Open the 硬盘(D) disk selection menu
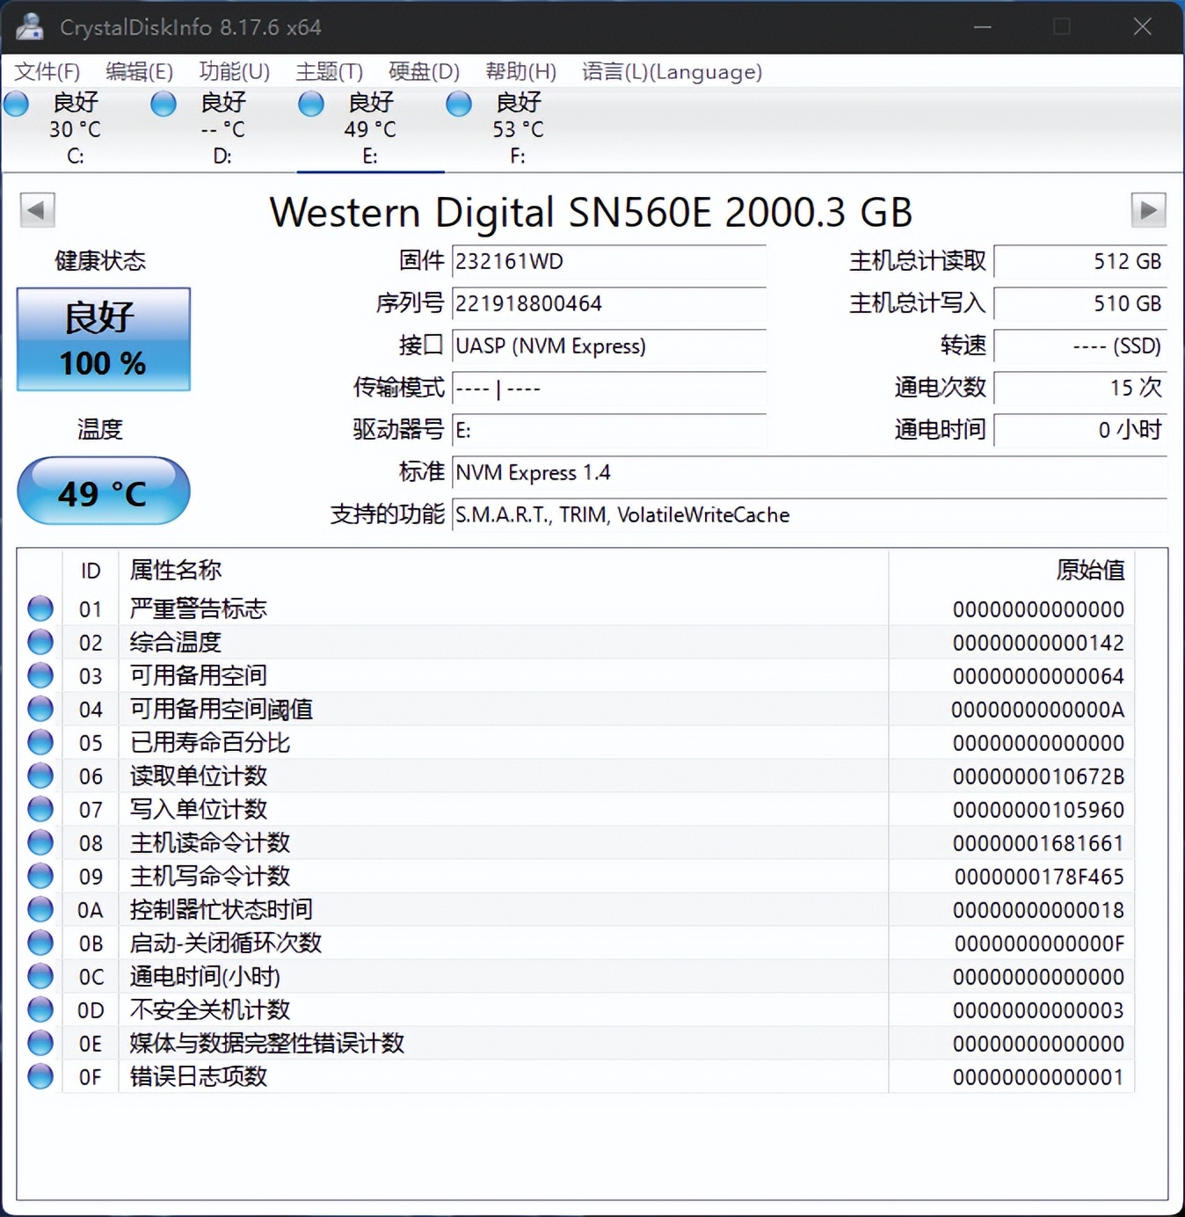The width and height of the screenshot is (1185, 1217). click(x=423, y=72)
